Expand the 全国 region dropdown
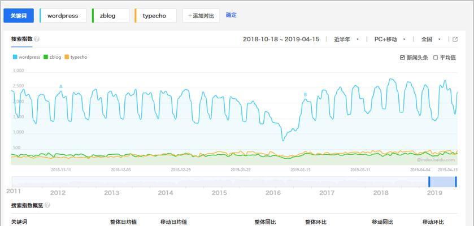This screenshot has height=226, width=474. click(431, 40)
